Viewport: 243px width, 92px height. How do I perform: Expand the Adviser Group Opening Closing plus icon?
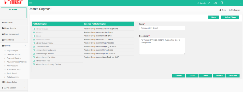(34, 64)
